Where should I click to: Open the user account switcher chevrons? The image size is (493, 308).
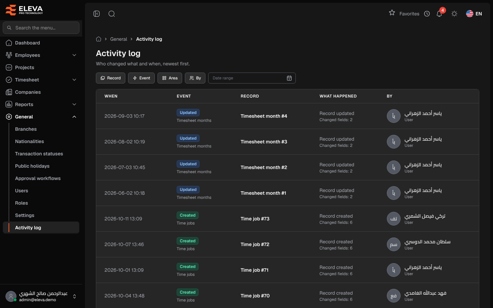[x=75, y=296]
